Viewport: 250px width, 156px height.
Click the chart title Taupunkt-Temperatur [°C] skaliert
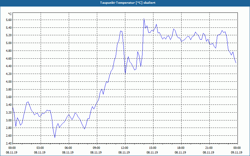(128, 3)
